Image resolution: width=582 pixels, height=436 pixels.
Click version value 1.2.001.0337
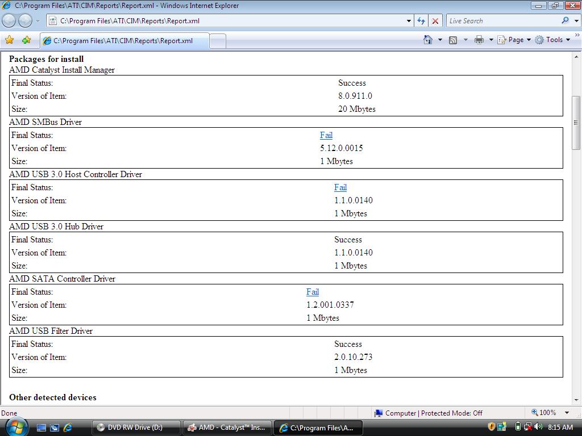pyautogui.click(x=330, y=305)
